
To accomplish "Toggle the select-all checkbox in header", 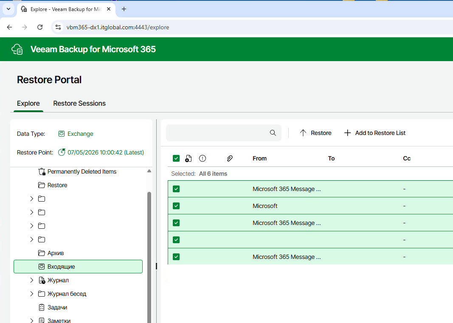I will tap(176, 158).
